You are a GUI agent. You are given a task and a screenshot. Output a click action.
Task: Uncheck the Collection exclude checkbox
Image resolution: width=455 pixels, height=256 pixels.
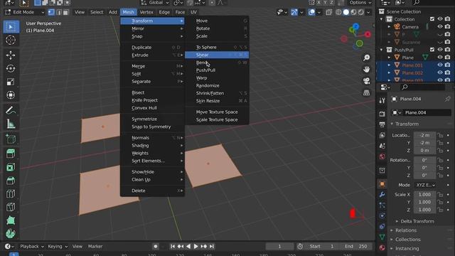[432, 19]
